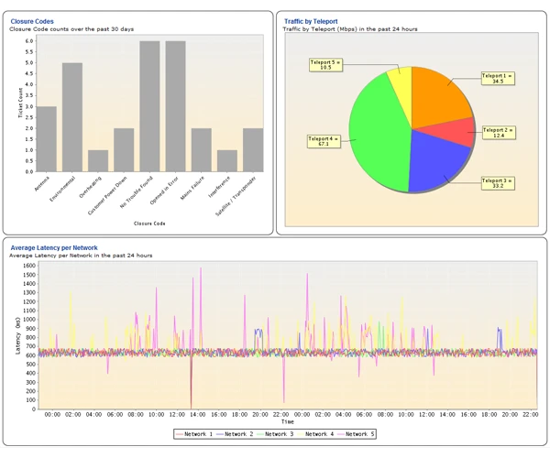
Task: Click the 'Antenna' axis label
Action: pyautogui.click(x=42, y=183)
